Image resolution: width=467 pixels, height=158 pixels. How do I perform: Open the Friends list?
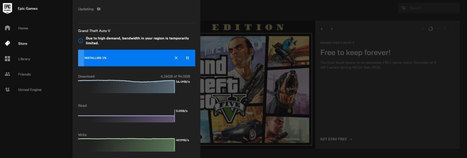point(24,74)
